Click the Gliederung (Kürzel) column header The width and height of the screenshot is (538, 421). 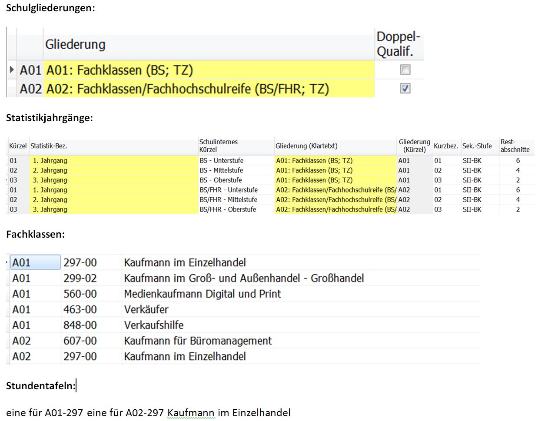click(415, 146)
